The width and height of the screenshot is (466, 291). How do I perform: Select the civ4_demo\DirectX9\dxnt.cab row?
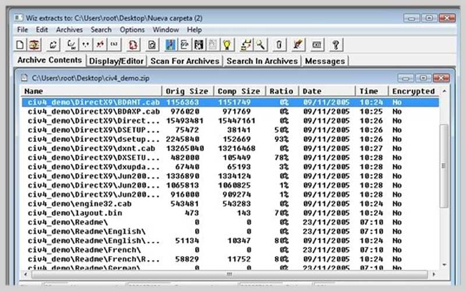(230, 148)
